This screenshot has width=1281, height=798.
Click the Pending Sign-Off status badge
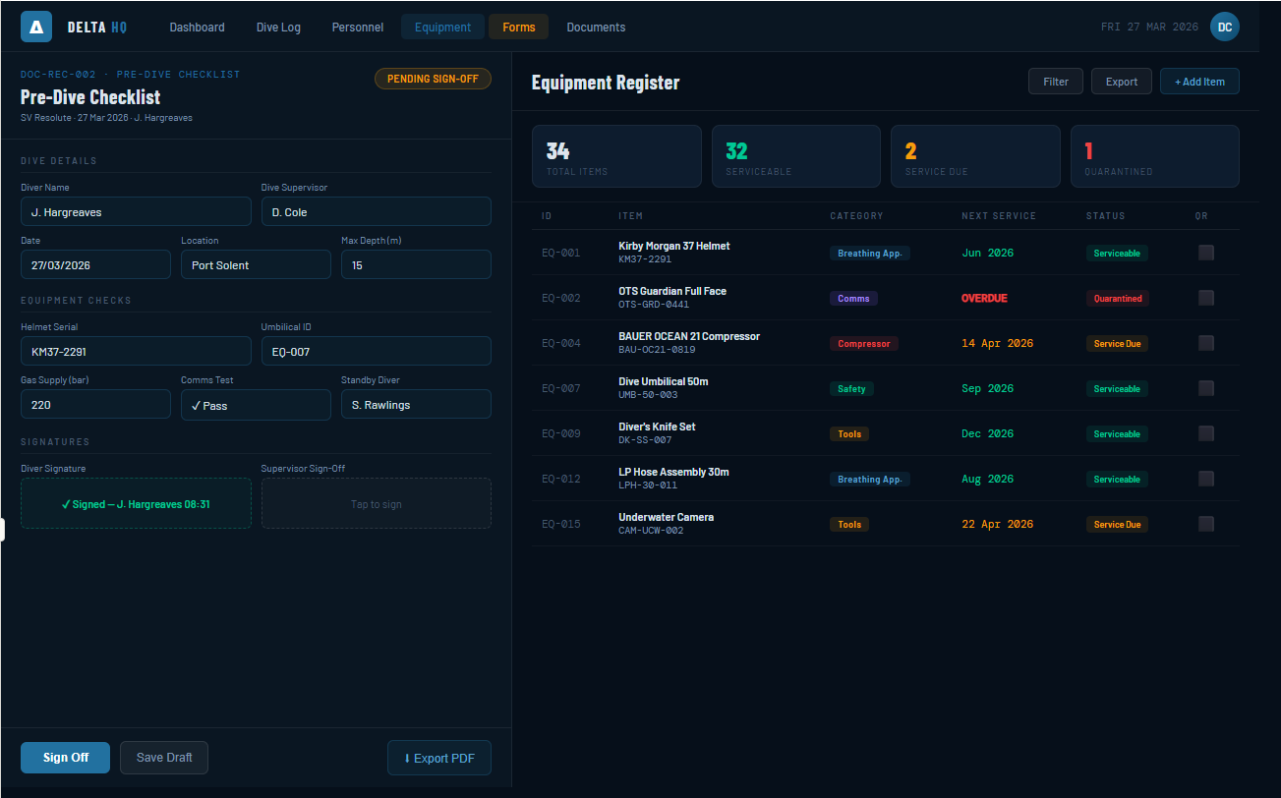(x=433, y=79)
